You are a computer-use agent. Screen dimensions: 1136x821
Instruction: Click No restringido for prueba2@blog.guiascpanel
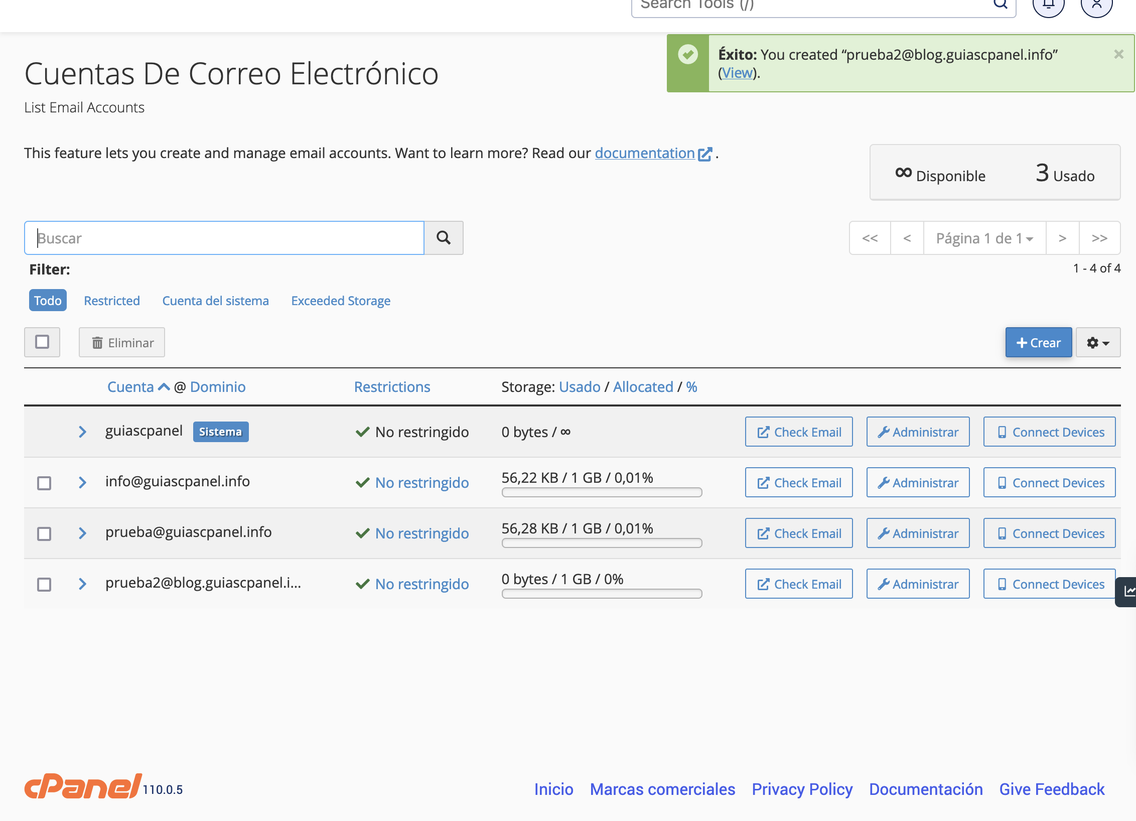pos(422,584)
